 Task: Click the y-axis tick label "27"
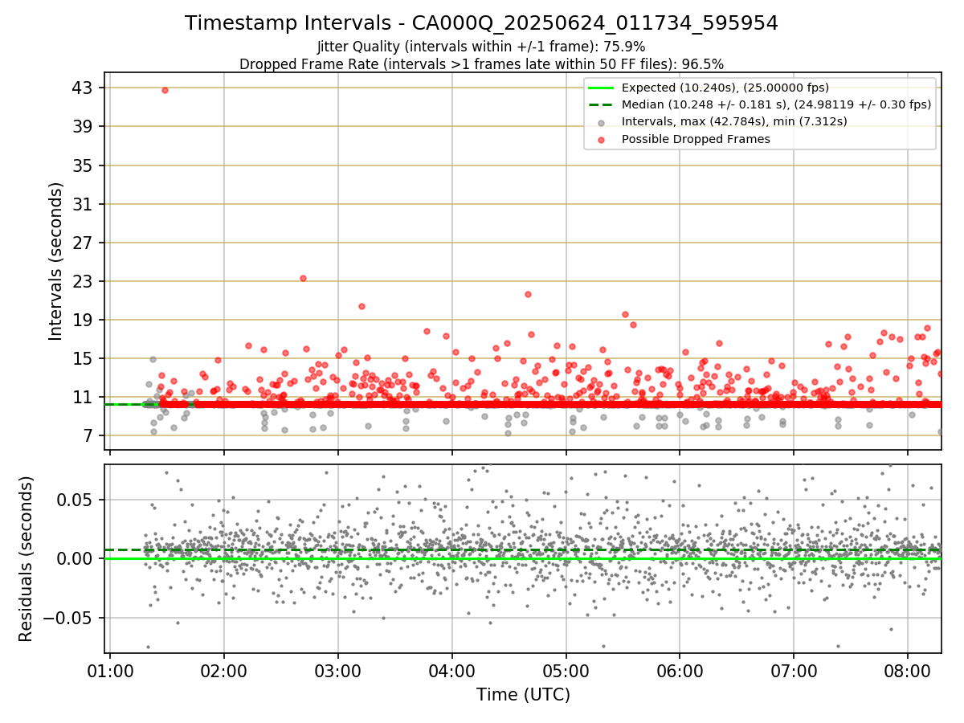click(x=84, y=243)
